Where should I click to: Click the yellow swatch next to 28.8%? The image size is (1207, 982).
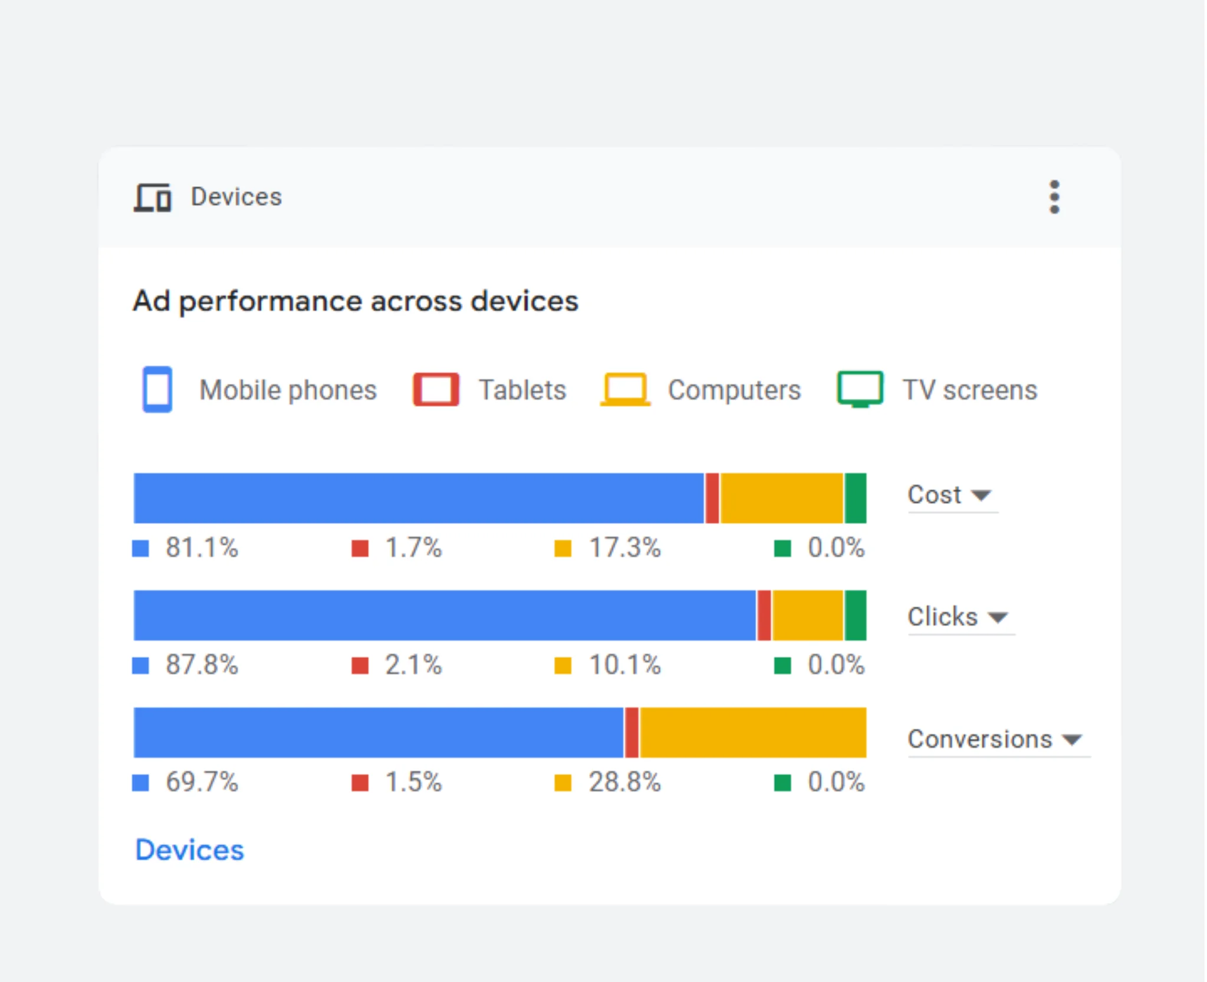pyautogui.click(x=563, y=783)
